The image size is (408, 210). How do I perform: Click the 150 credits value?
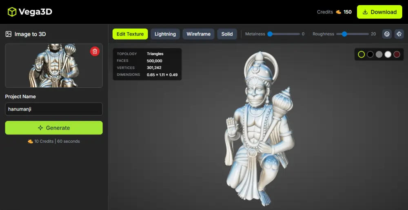point(348,12)
